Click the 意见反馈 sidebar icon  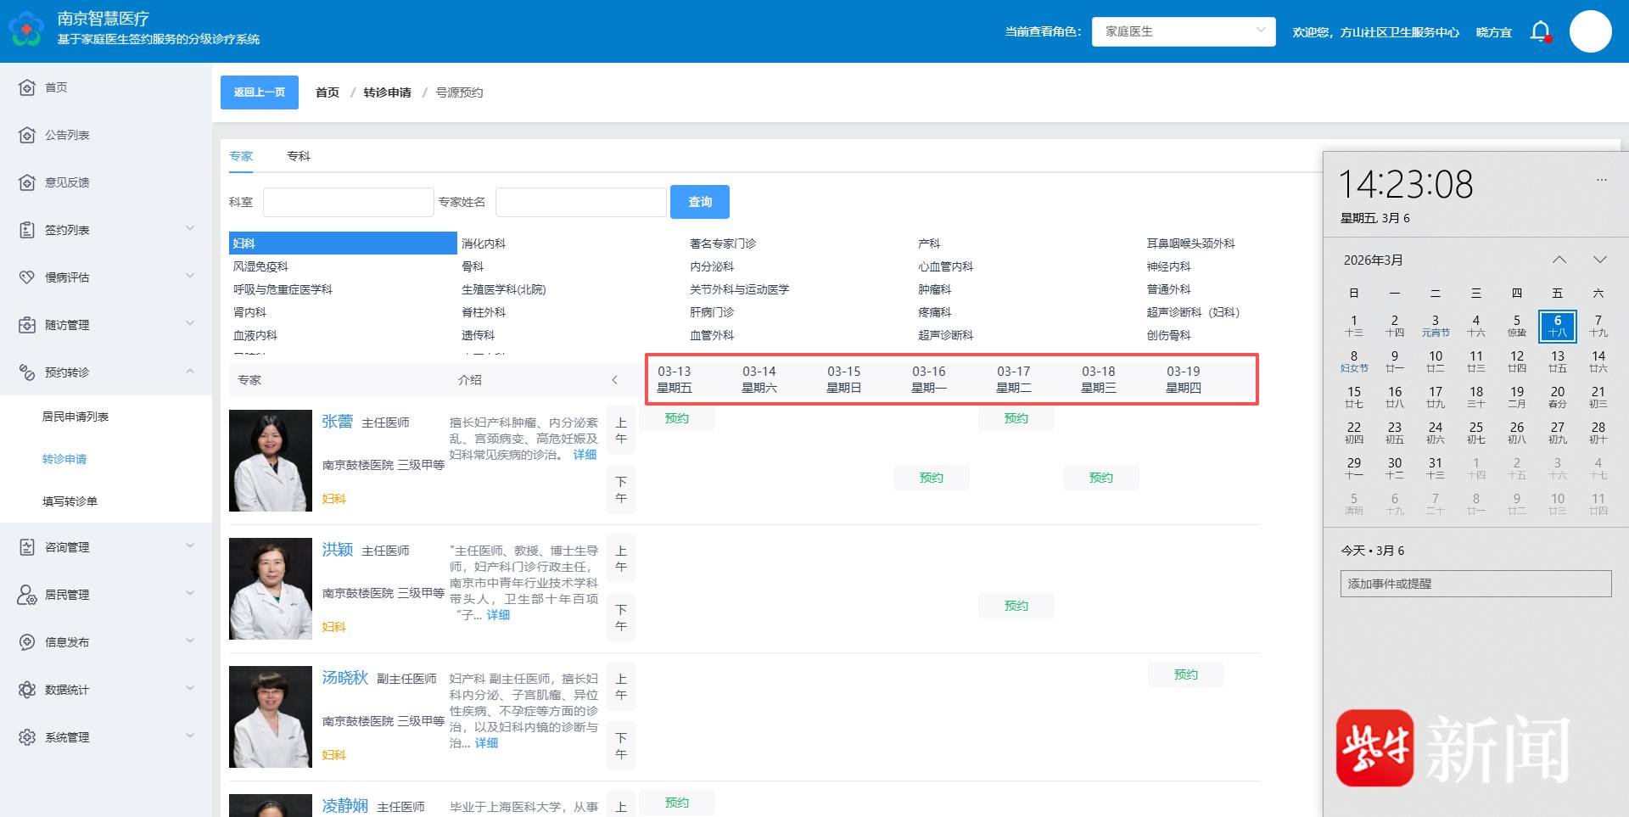tap(27, 182)
